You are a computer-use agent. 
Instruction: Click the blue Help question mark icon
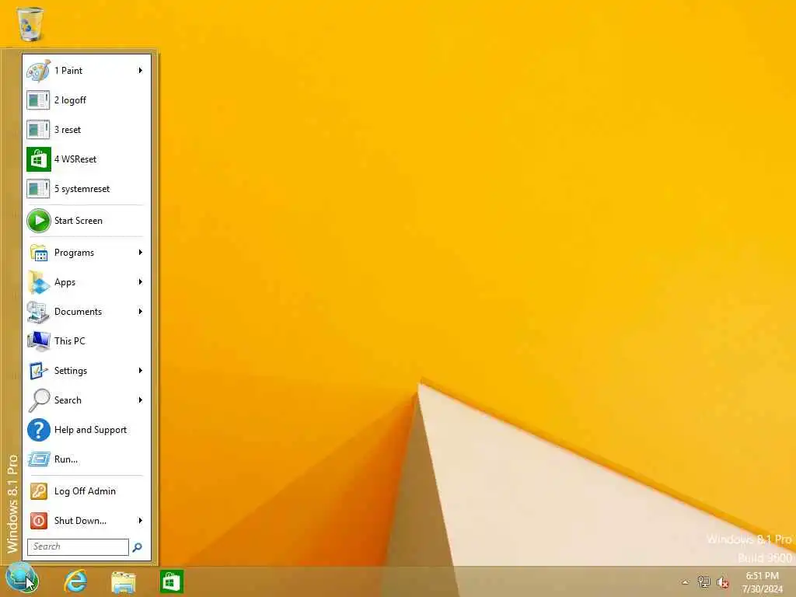[39, 430]
